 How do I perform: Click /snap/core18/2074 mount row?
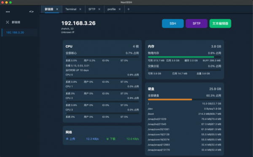[x=184, y=140]
